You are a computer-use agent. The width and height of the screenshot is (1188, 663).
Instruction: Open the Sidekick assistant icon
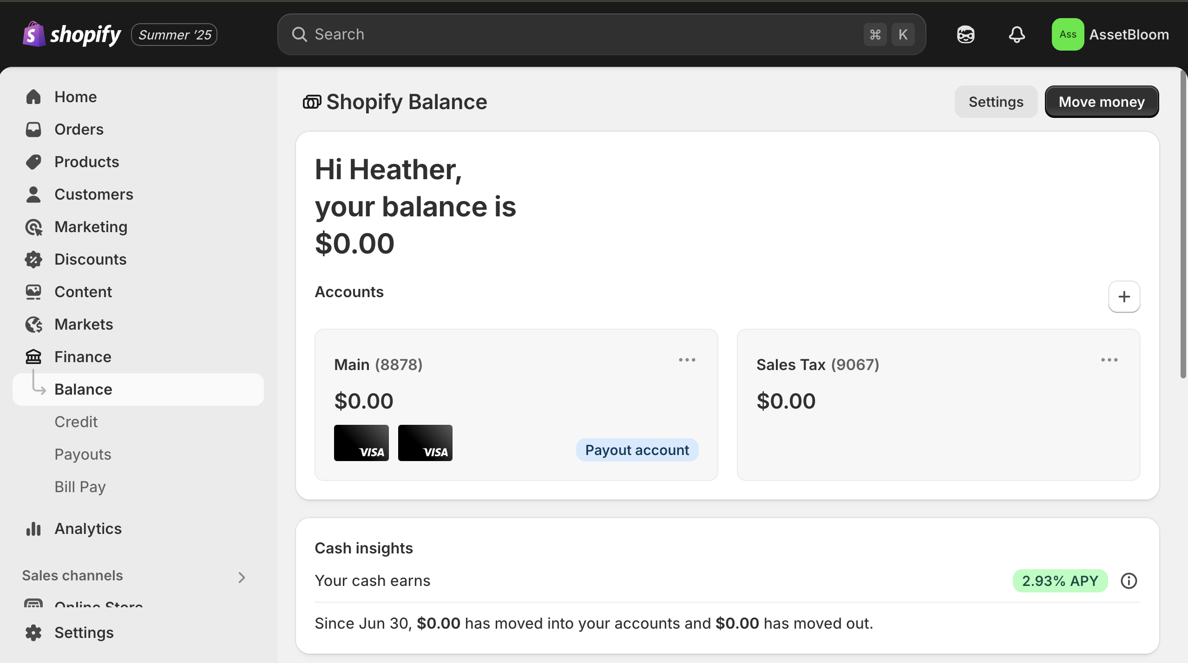coord(965,34)
